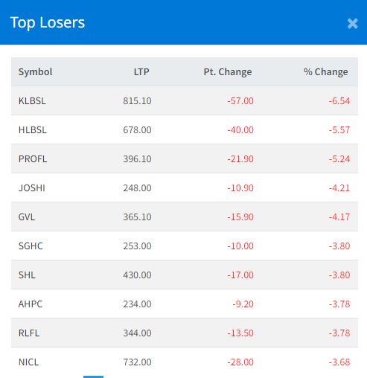Select the JOSHI stock symbol

[x=32, y=188]
